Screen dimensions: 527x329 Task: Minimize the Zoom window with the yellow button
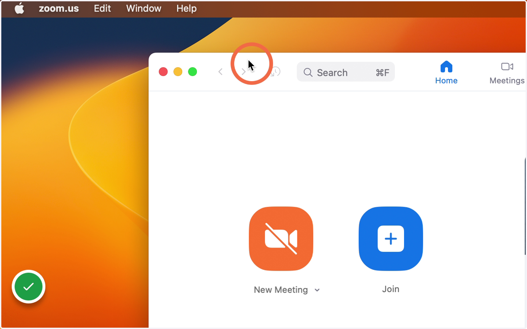(178, 72)
